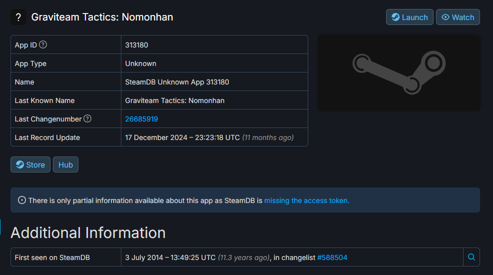
Task: Follow the "missing the access token" link
Action: coord(307,200)
